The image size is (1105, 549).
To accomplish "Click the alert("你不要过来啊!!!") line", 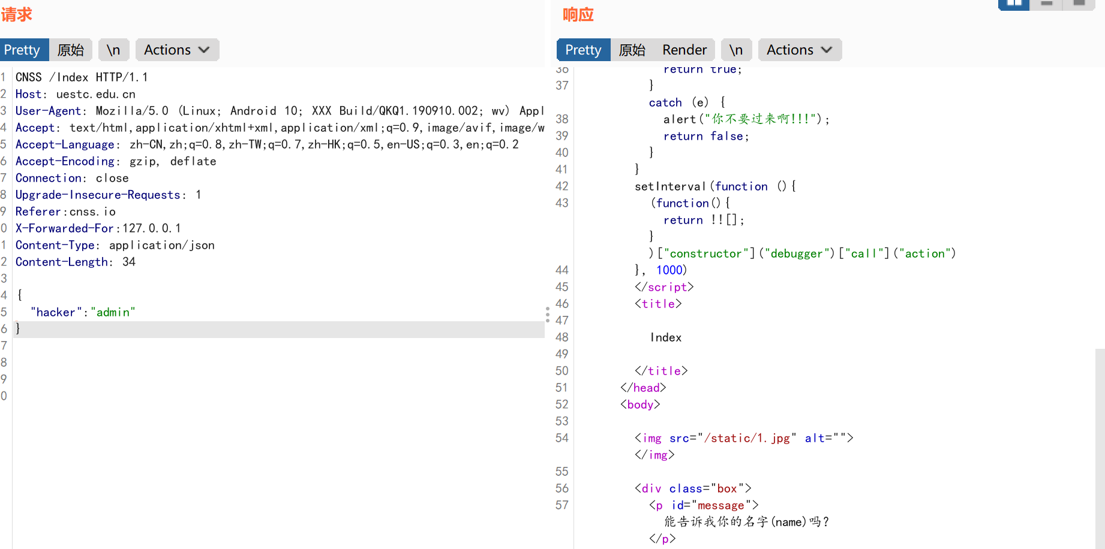I will click(747, 119).
